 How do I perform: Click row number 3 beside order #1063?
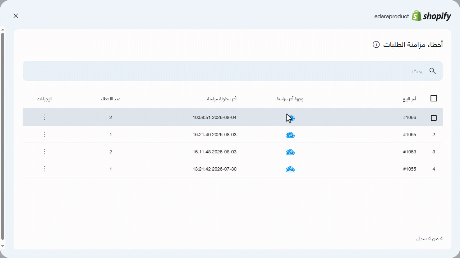click(434, 152)
